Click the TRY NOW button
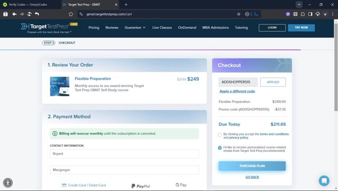The height and width of the screenshot is (191, 338). click(301, 28)
